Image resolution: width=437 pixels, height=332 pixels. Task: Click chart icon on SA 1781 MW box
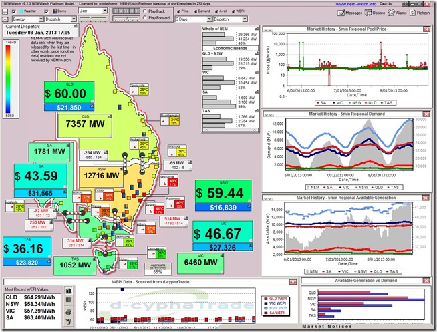pyautogui.click(x=68, y=145)
